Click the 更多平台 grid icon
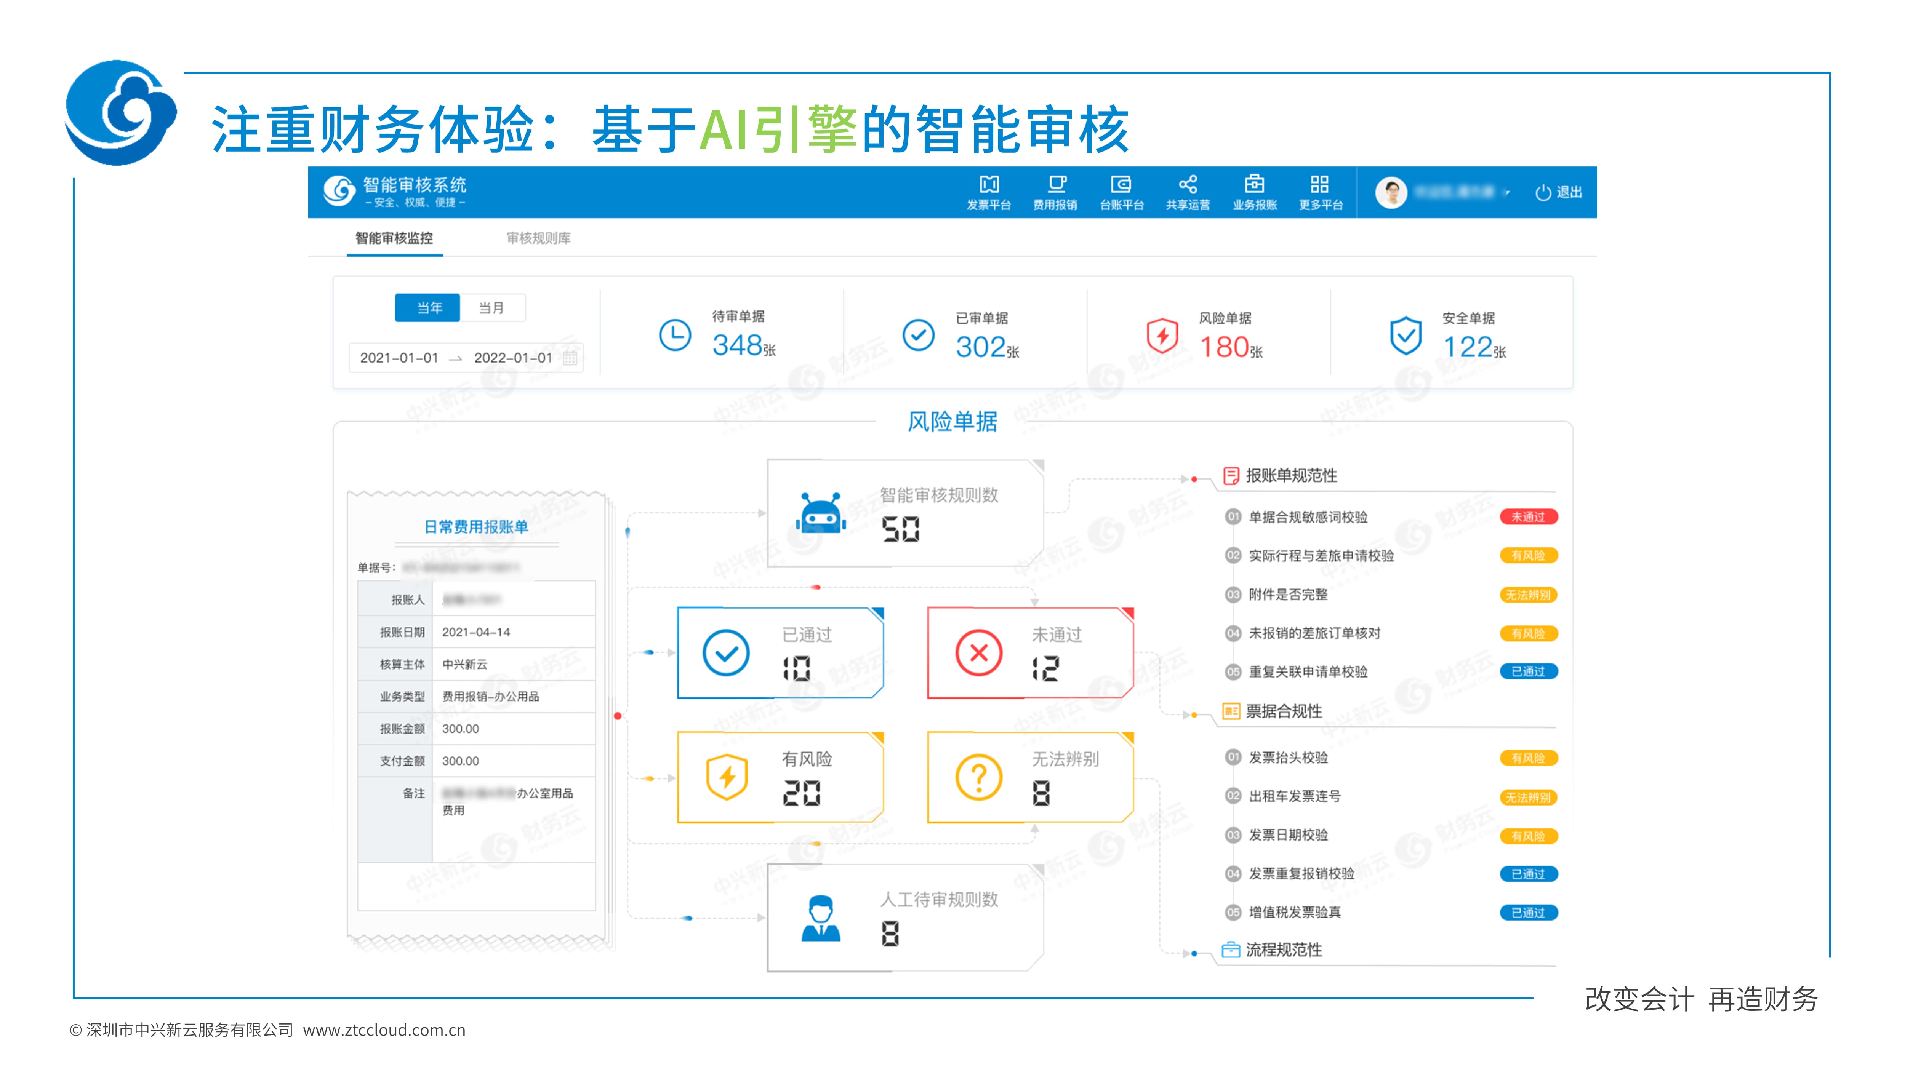1905x1071 pixels. pos(1320,185)
